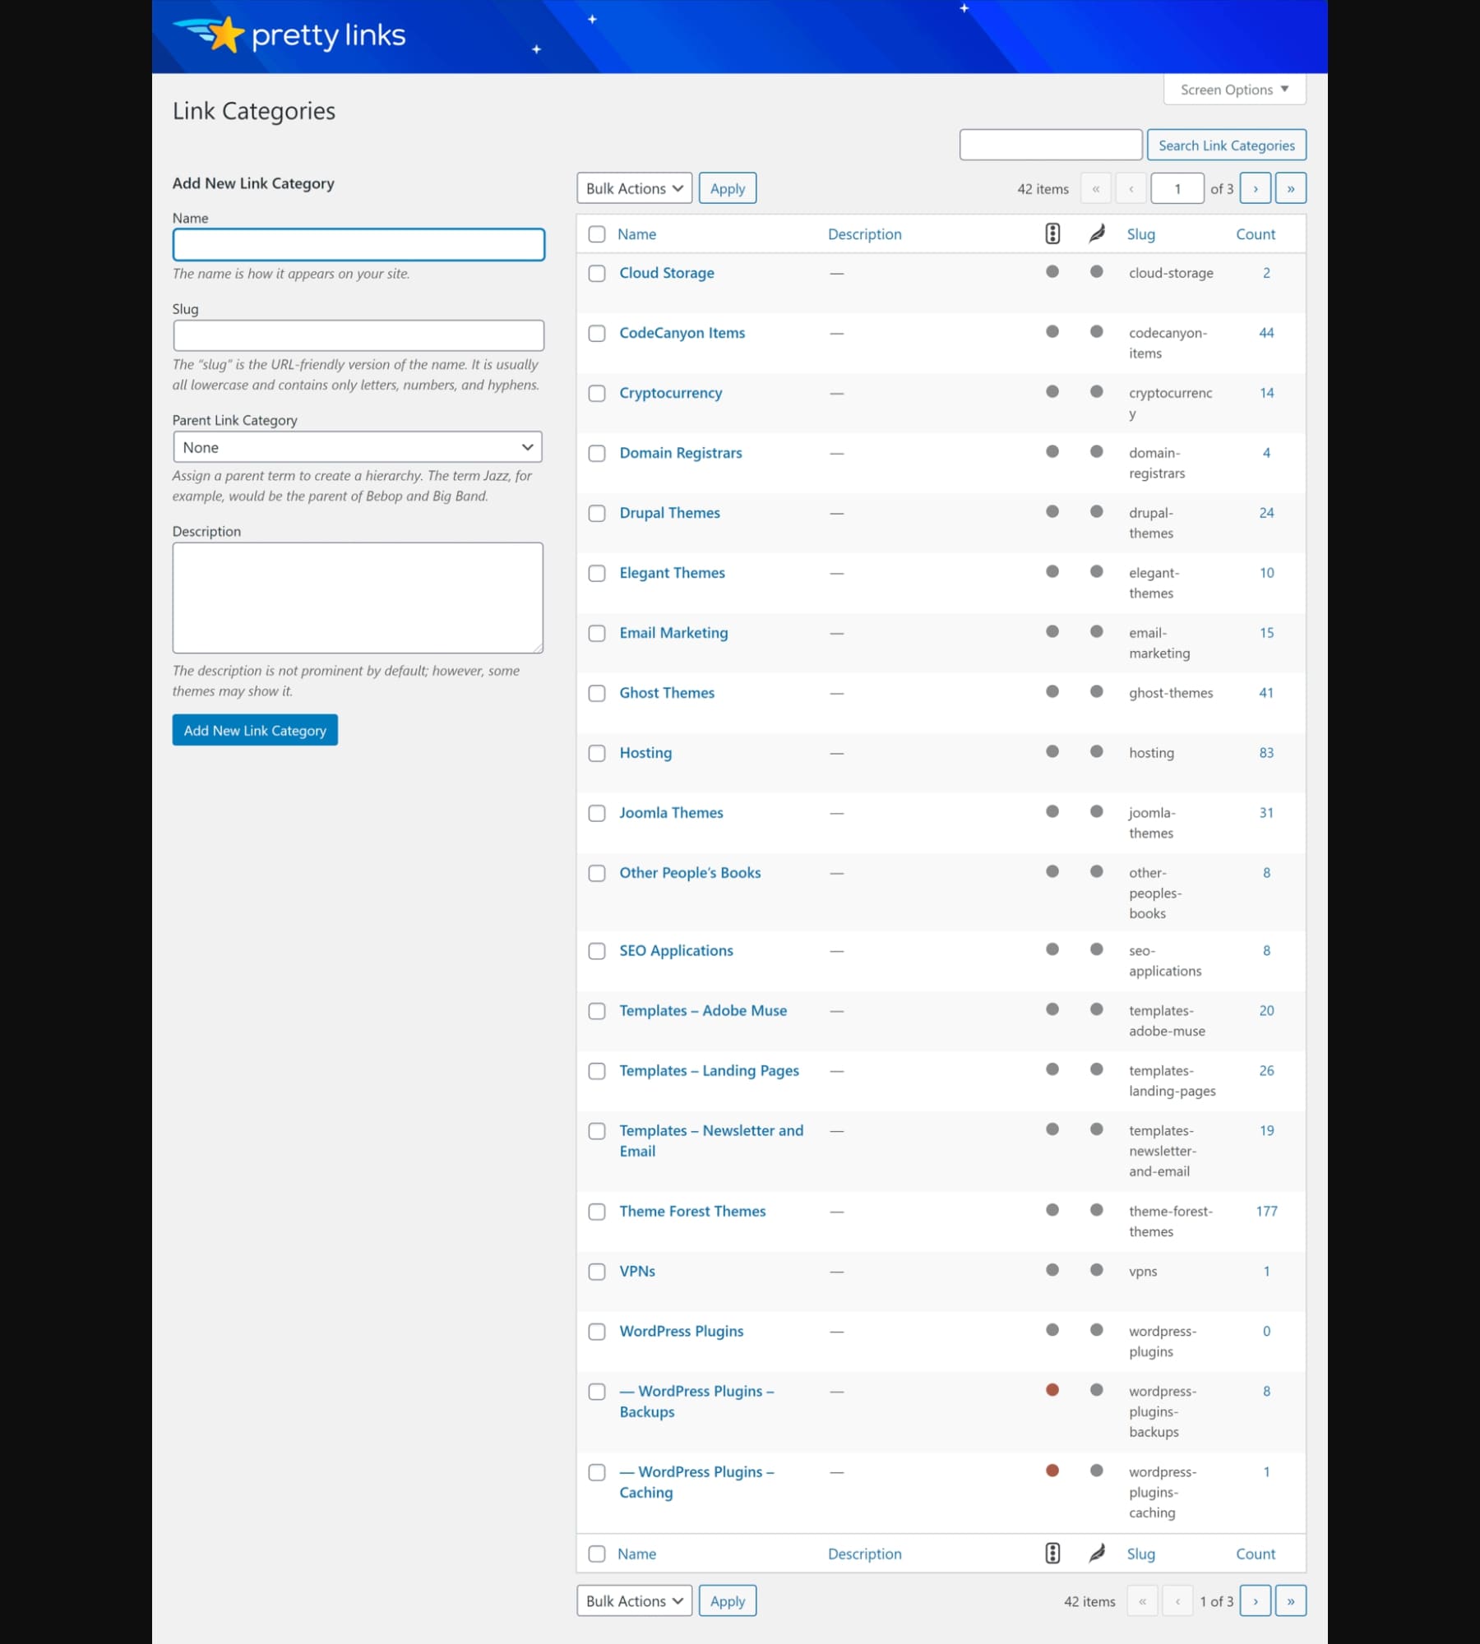Screen dimensions: 1480x1644
Task: Click inside the search categories input field
Action: tap(1050, 144)
